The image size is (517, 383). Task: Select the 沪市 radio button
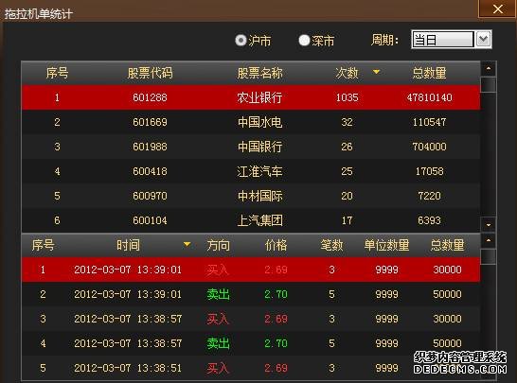(241, 41)
